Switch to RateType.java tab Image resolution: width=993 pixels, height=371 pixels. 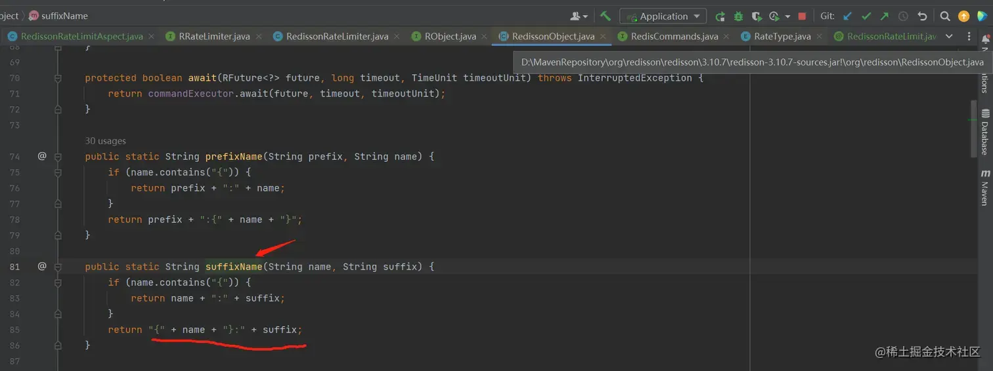tap(782, 37)
